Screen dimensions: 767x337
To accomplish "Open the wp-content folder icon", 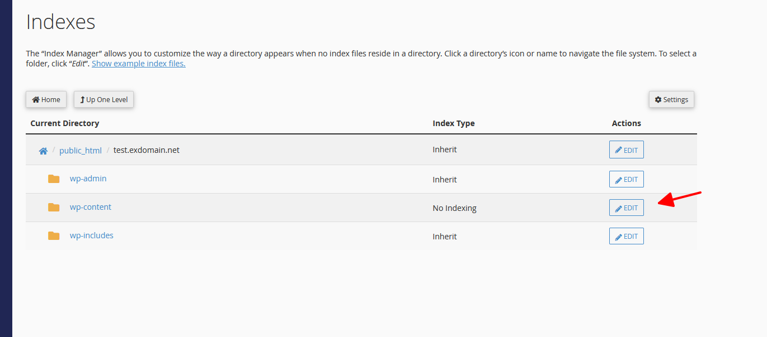I will [54, 208].
